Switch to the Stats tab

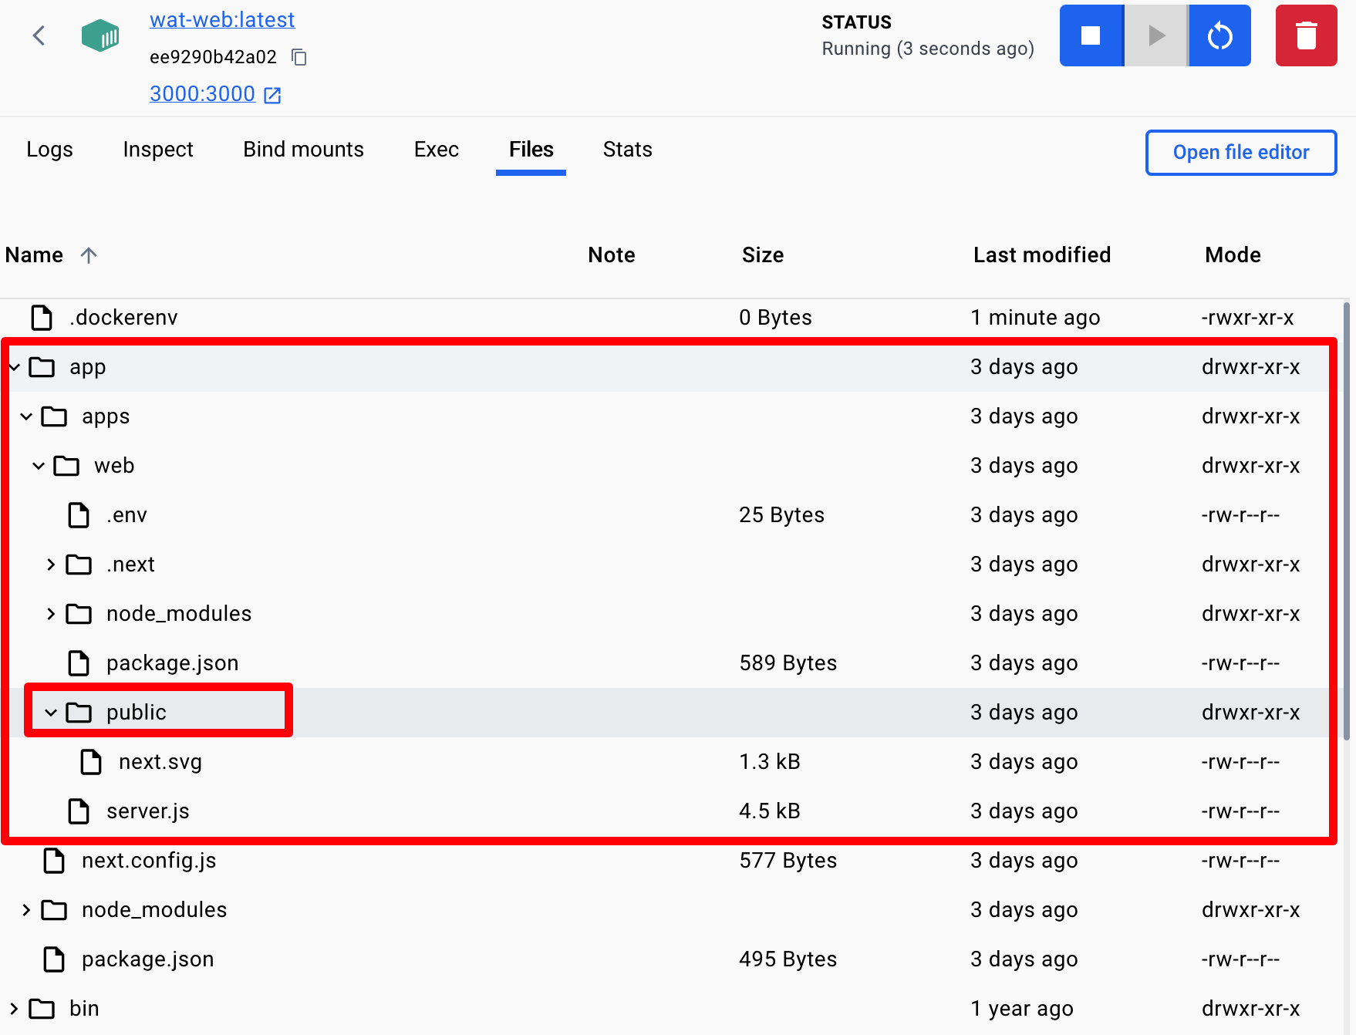point(627,150)
